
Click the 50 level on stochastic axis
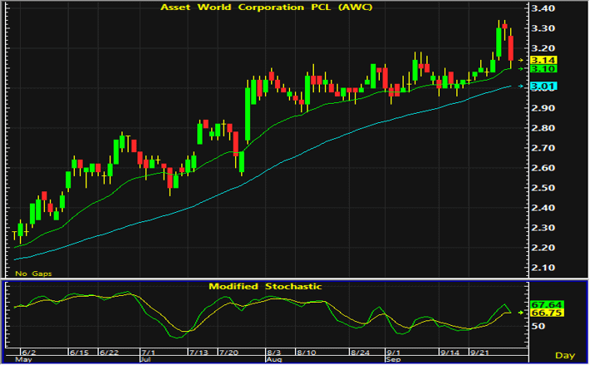[538, 326]
